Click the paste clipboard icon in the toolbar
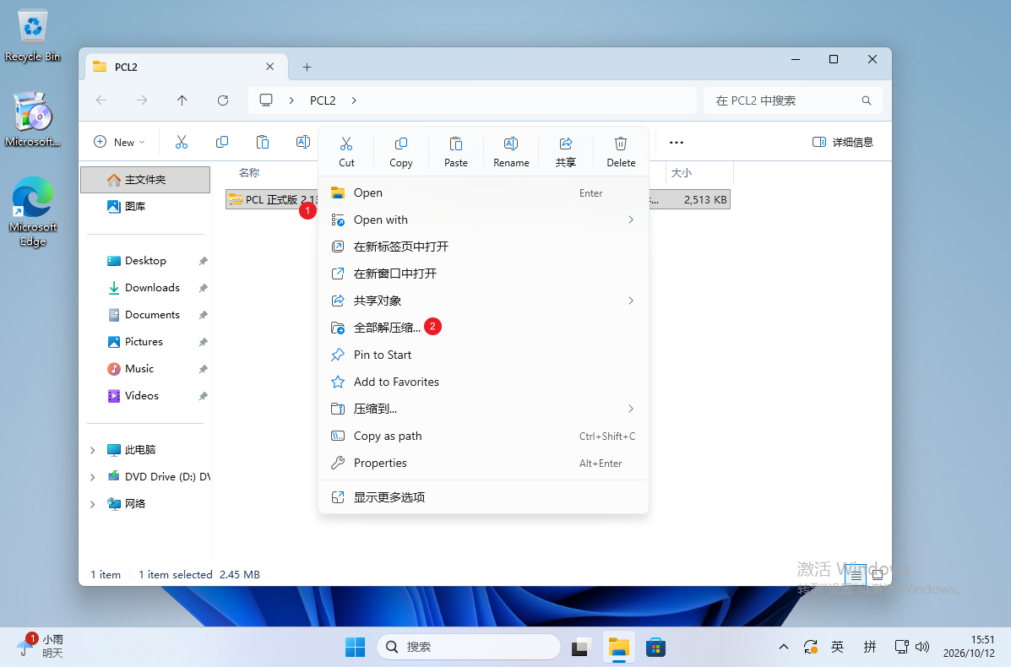This screenshot has width=1011, height=667. coord(263,142)
